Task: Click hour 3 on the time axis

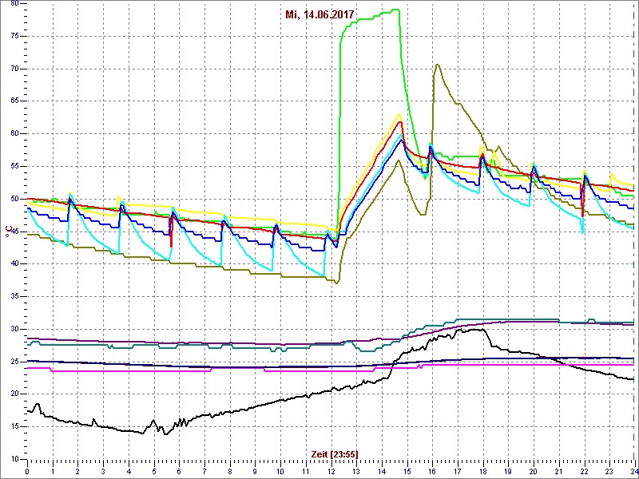Action: coord(103,471)
